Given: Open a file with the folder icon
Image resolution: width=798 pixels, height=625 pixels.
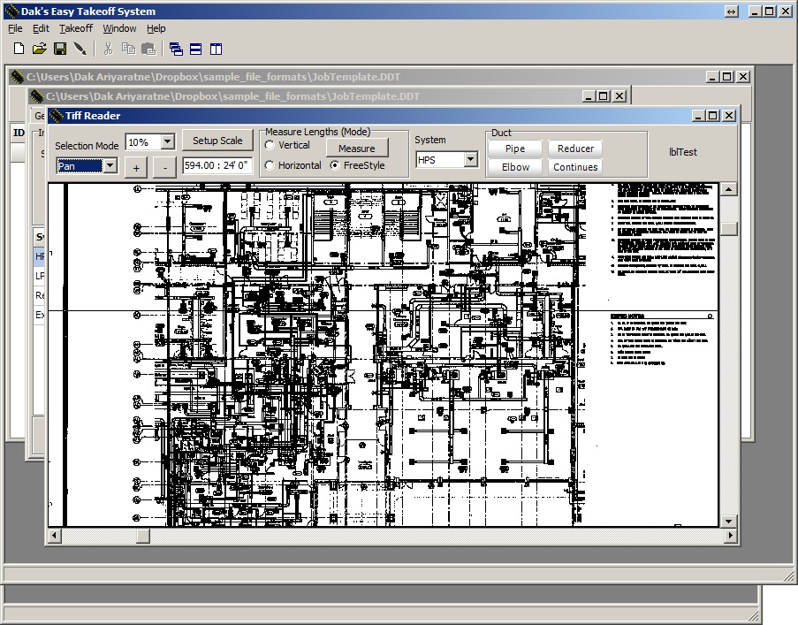Looking at the screenshot, I should (x=40, y=49).
